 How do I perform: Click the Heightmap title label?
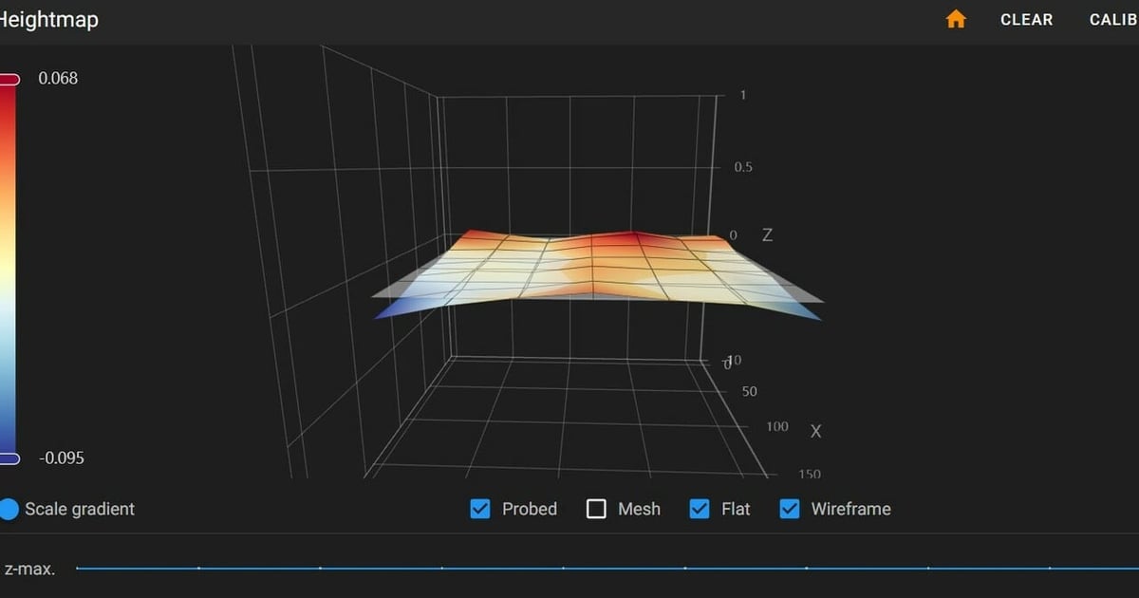[x=49, y=19]
